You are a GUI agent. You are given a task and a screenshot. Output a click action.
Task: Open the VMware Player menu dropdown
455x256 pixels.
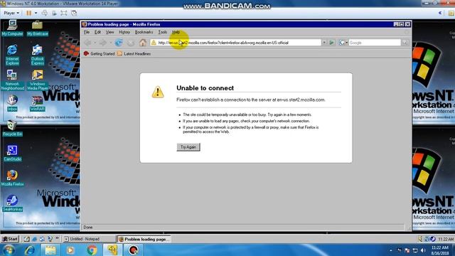click(11, 13)
